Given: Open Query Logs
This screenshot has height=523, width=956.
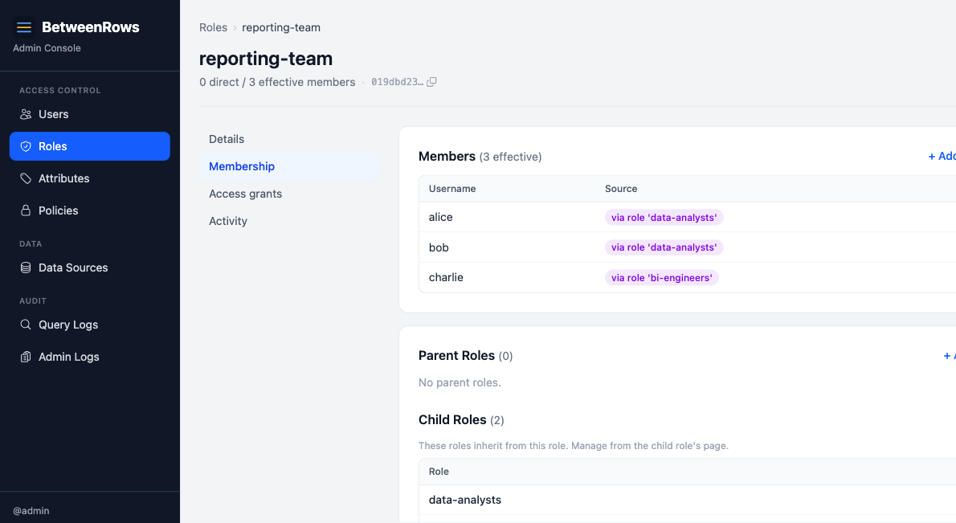Looking at the screenshot, I should (90, 325).
